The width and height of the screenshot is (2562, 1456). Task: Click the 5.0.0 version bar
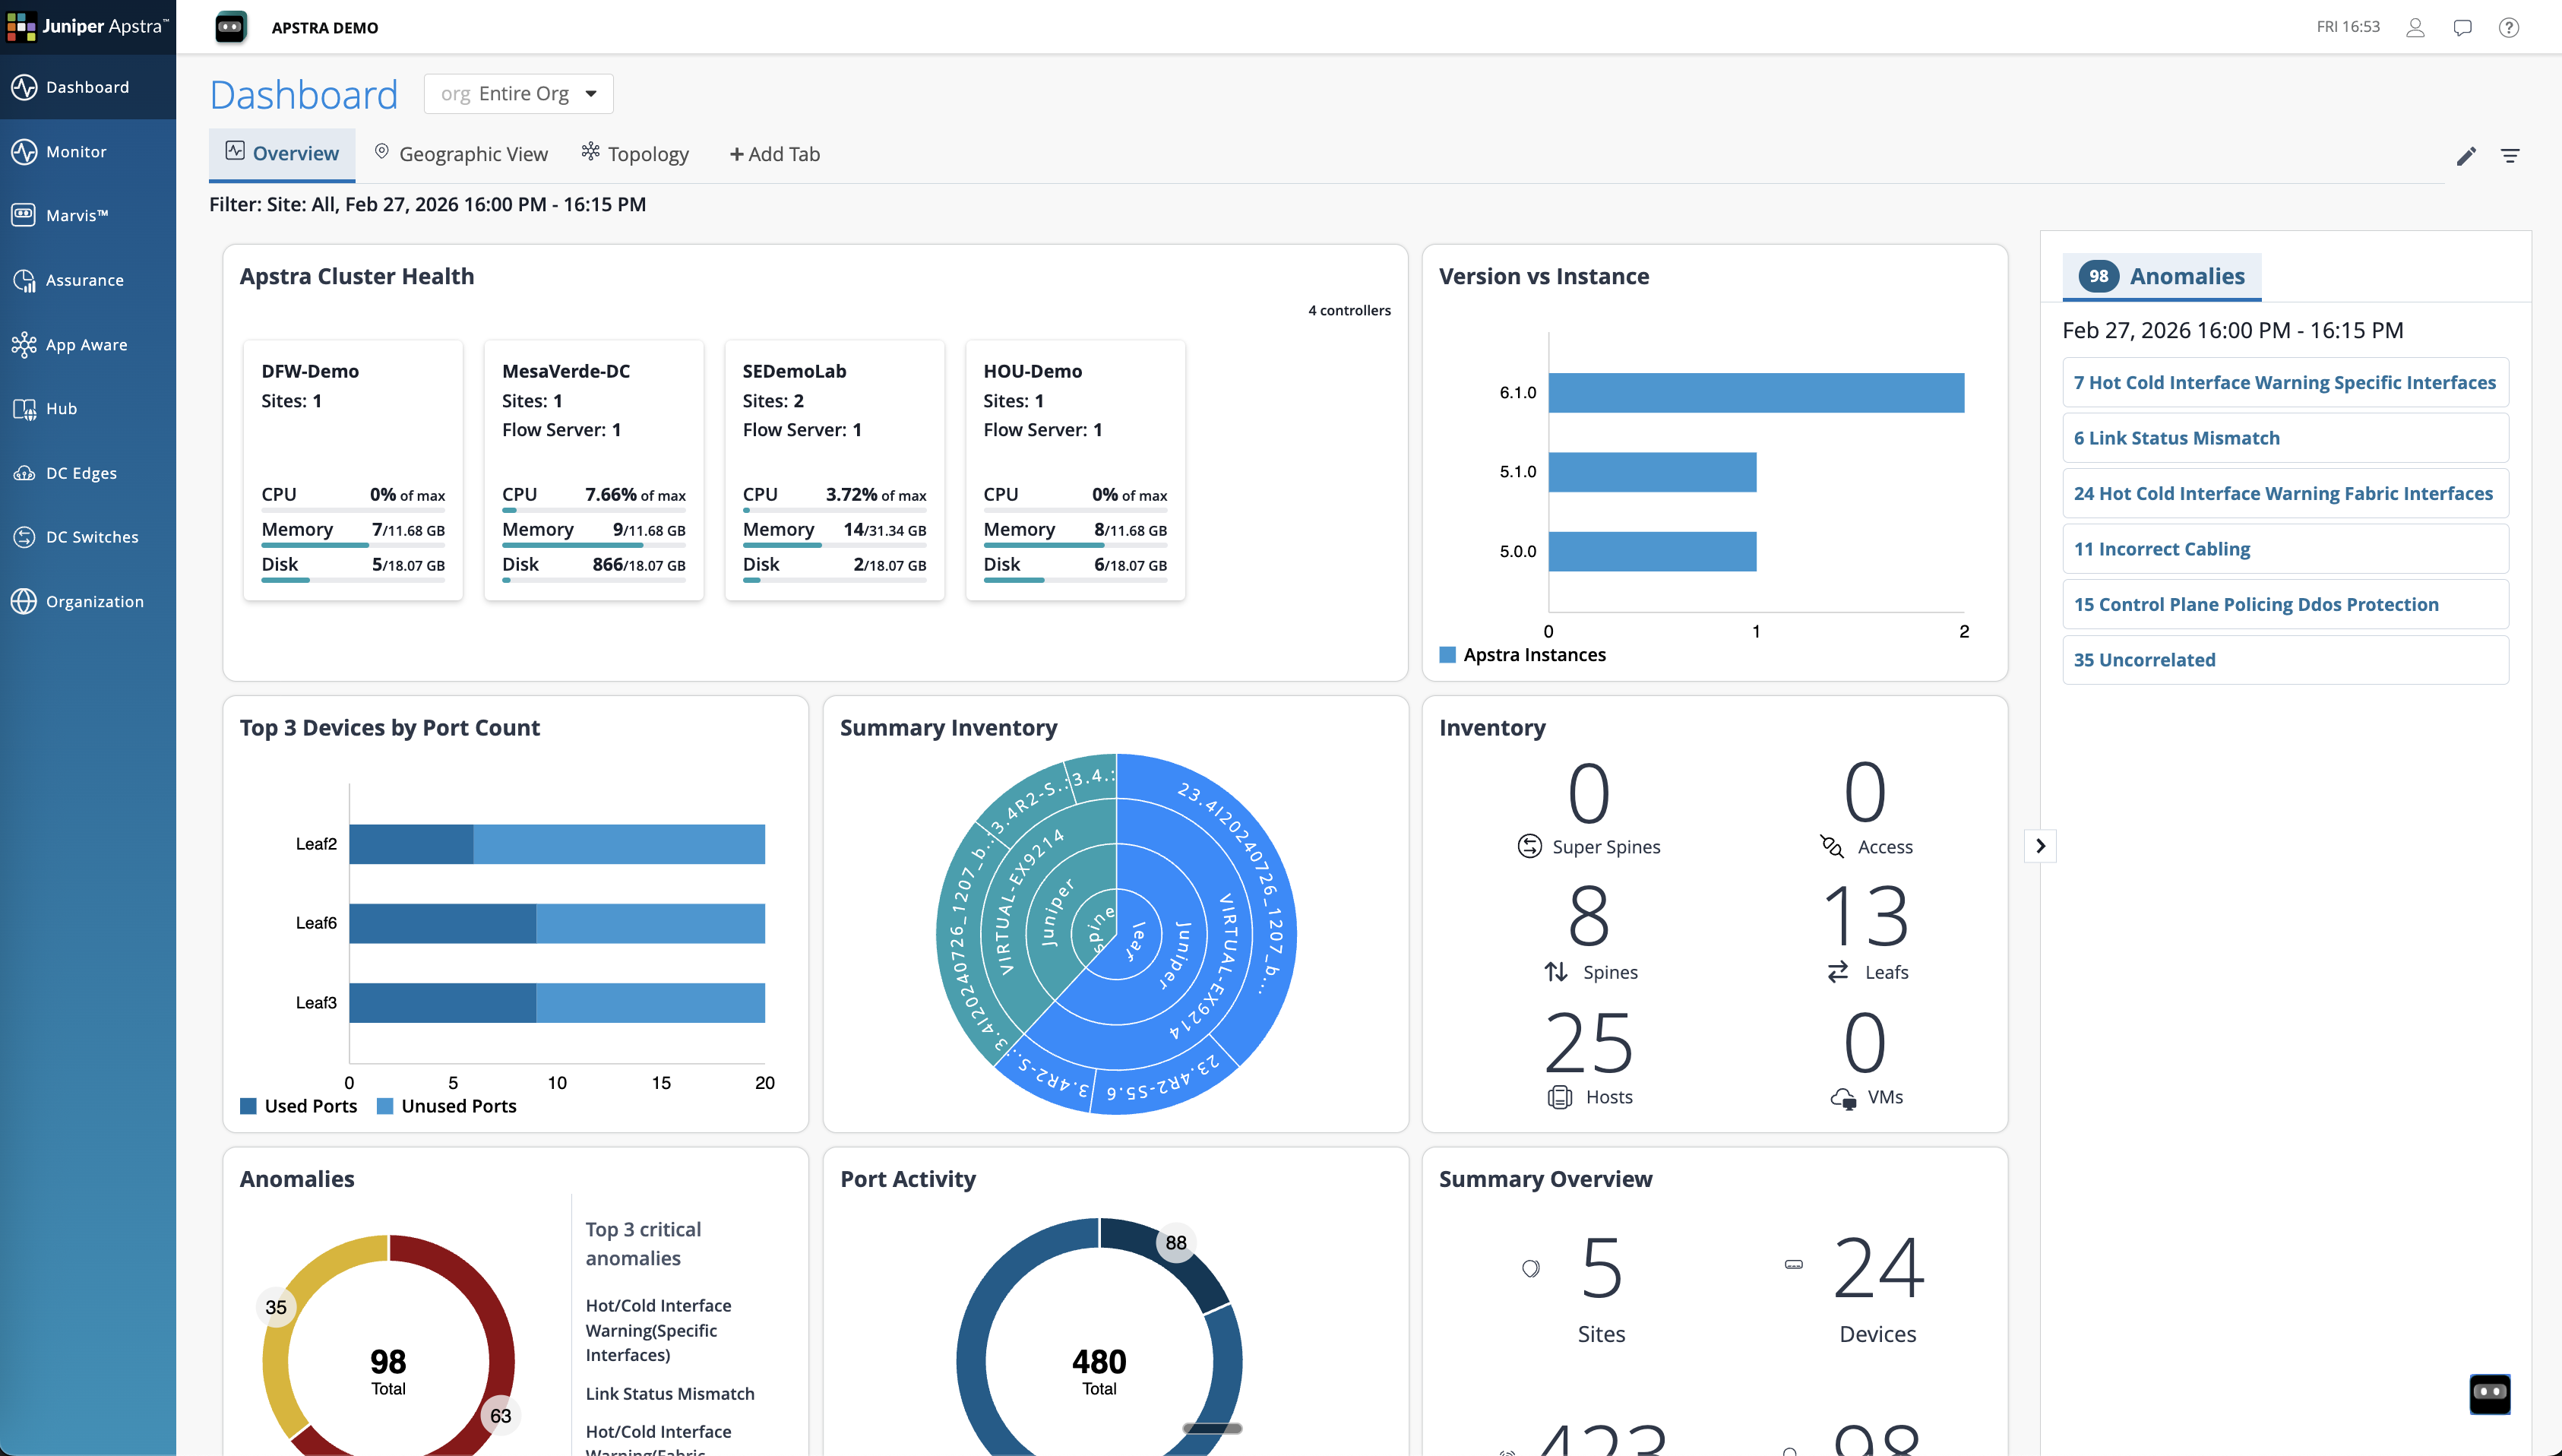(1653, 551)
